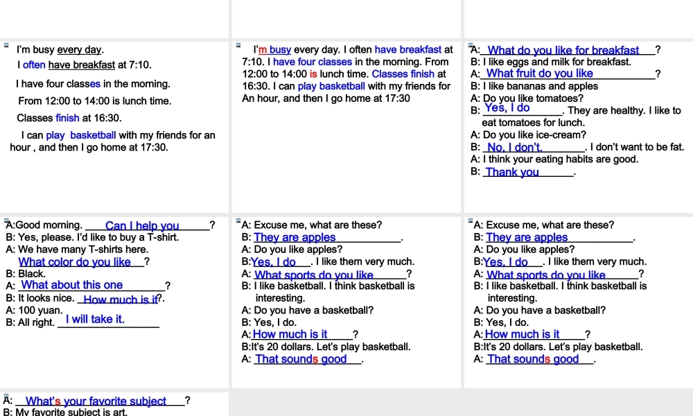Click "A: We have many T-shirts here."
693x416 pixels.
(77, 250)
